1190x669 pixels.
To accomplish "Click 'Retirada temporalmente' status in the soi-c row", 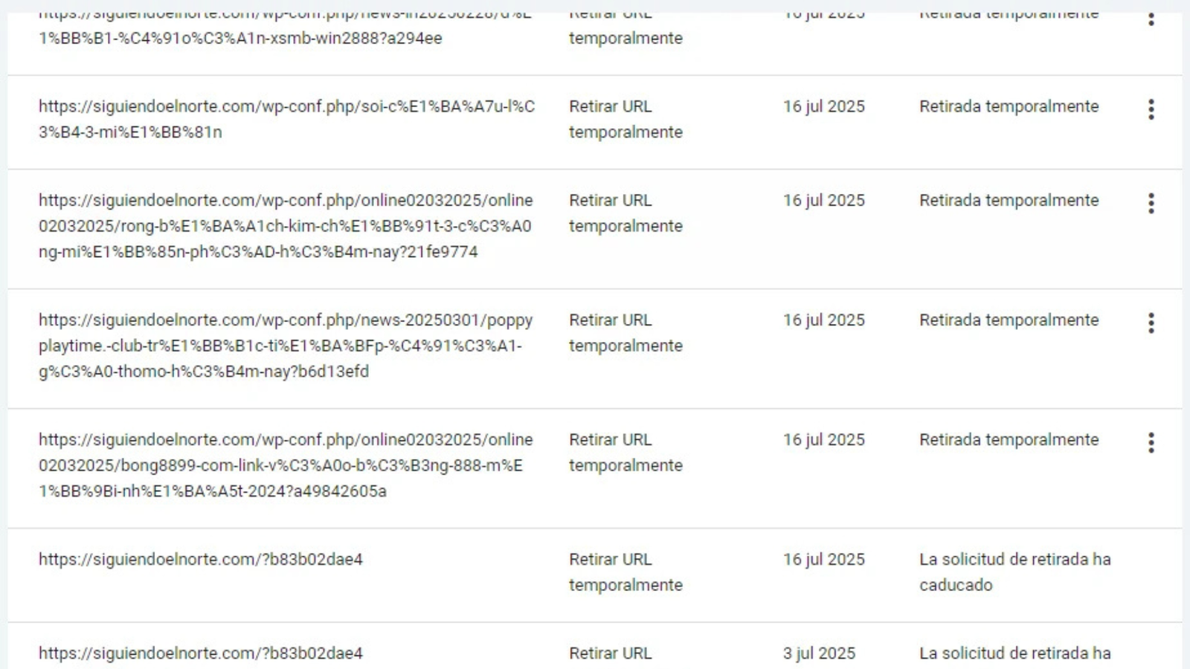I will click(x=1009, y=106).
